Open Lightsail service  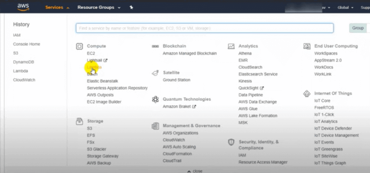coord(94,60)
